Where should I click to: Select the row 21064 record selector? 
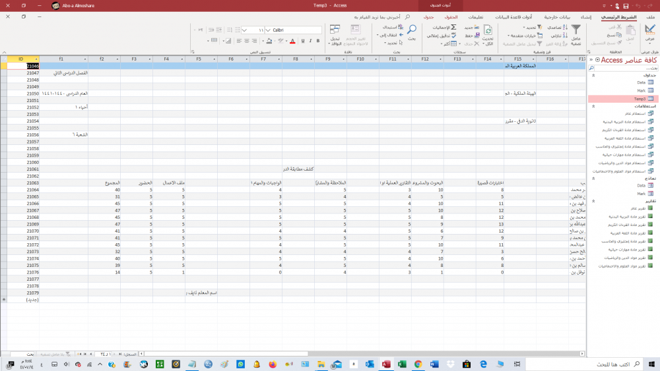pos(4,190)
